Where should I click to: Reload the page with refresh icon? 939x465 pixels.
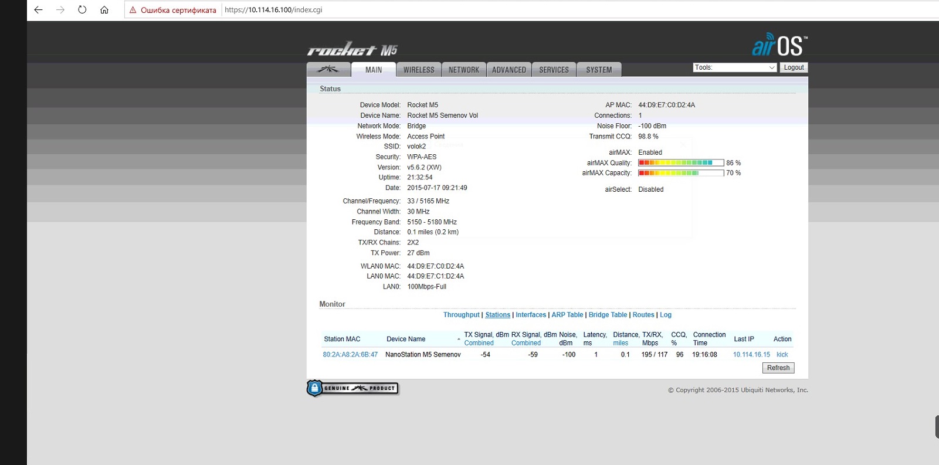pos(82,10)
